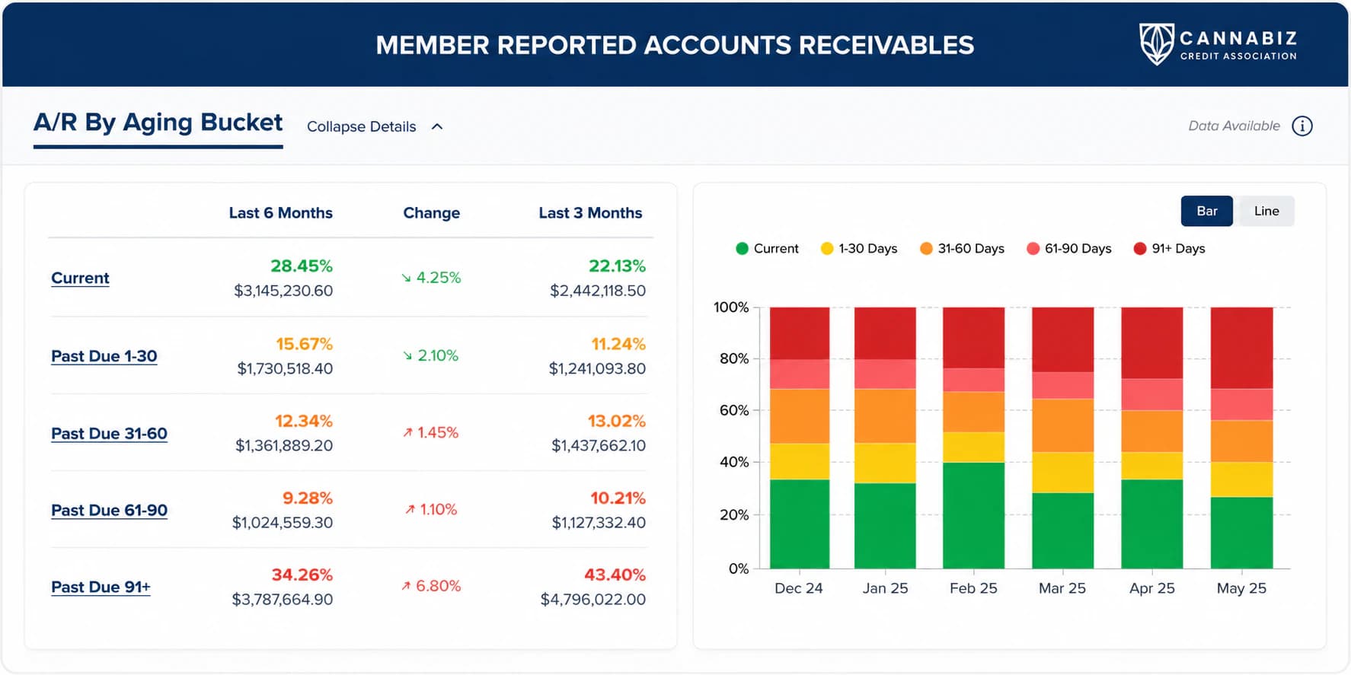Open the Past Due 61-90 link
Viewport: 1351px width, 675px height.
pos(109,511)
